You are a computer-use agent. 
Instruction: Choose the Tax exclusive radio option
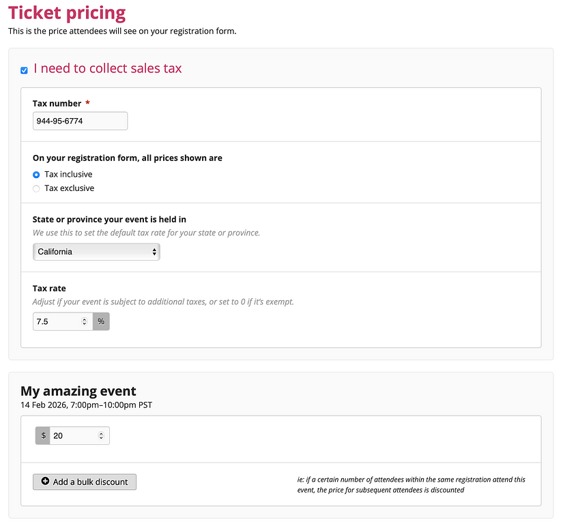[x=36, y=188]
